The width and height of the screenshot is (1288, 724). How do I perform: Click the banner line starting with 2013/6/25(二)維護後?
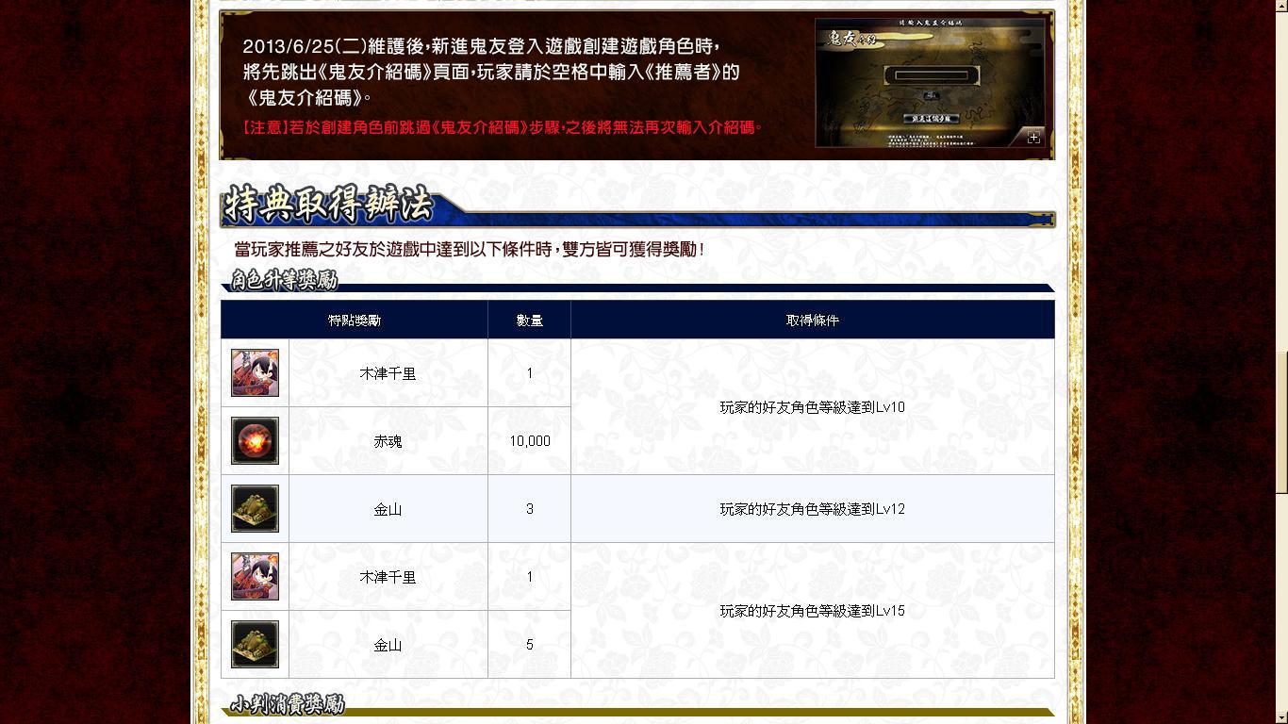[481, 45]
